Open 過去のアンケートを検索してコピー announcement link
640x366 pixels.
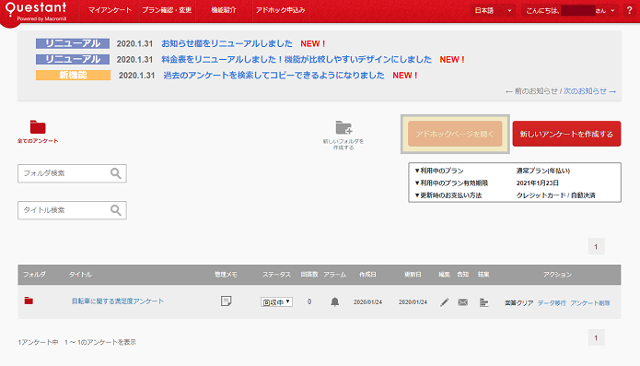[273, 76]
